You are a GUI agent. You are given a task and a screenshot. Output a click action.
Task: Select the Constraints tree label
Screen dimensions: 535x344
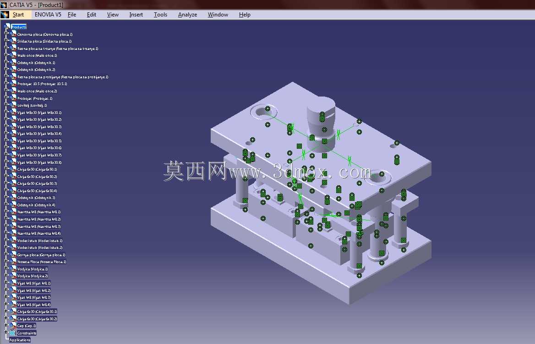click(x=27, y=333)
